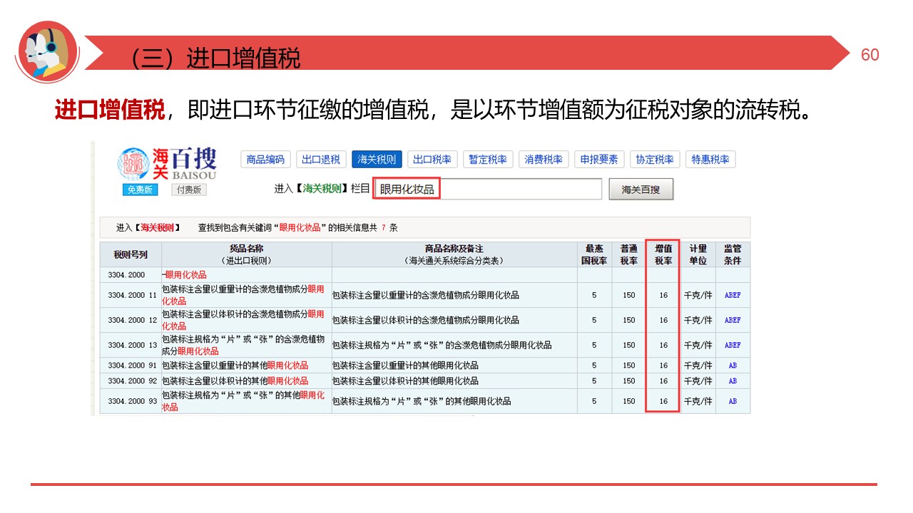The image size is (913, 513).
Task: Switch to the 消费税率 tab
Action: click(x=544, y=160)
